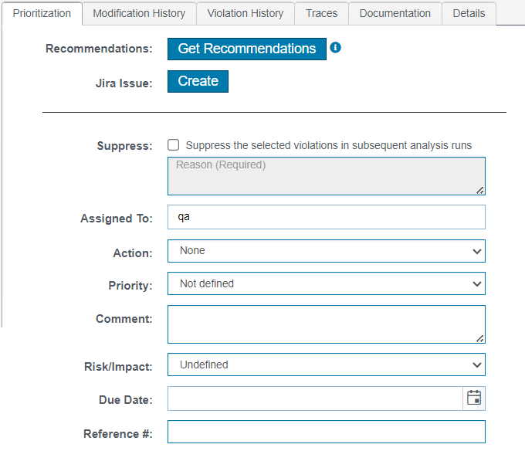
Task: Select the Traces tab
Action: 321,13
